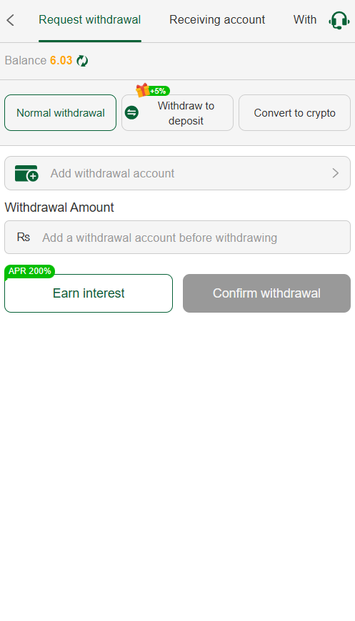Open customer support headset icon
This screenshot has width=355, height=621.
coord(339,20)
